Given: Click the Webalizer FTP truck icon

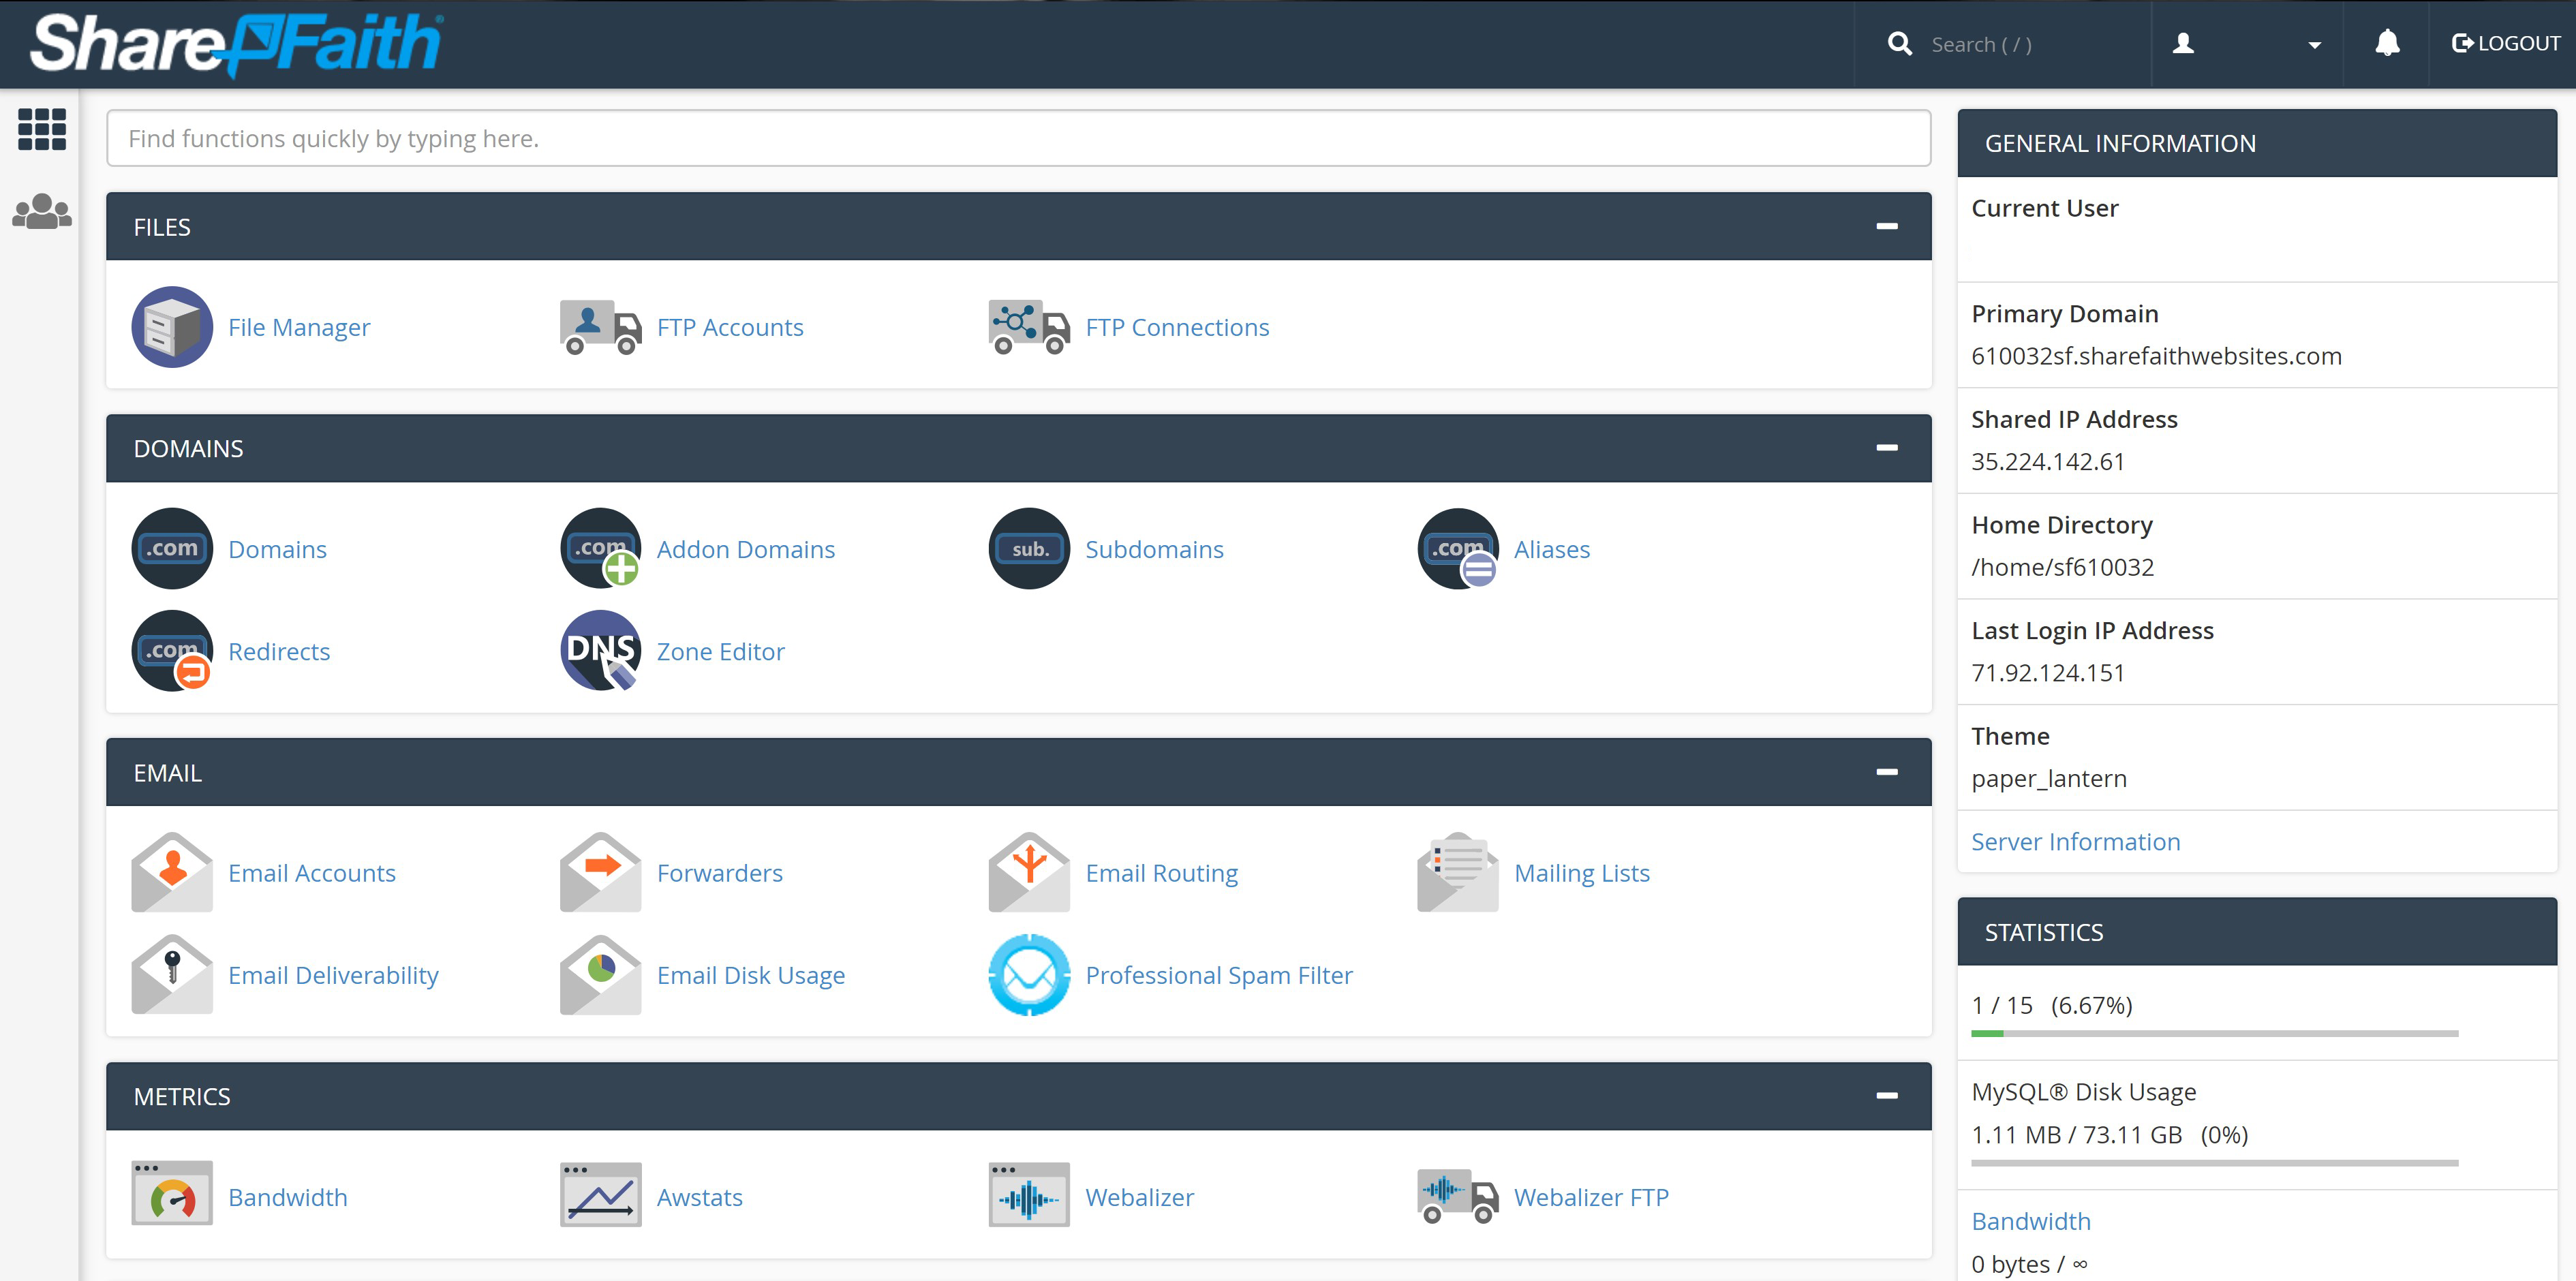Looking at the screenshot, I should pyautogui.click(x=1458, y=1196).
